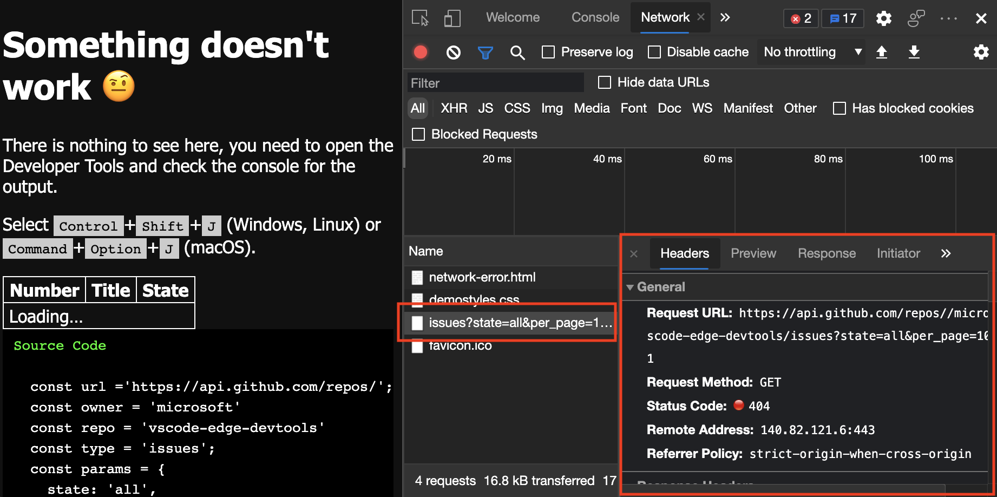Select network-error.html request
Screen dimensions: 997x497
click(x=511, y=277)
